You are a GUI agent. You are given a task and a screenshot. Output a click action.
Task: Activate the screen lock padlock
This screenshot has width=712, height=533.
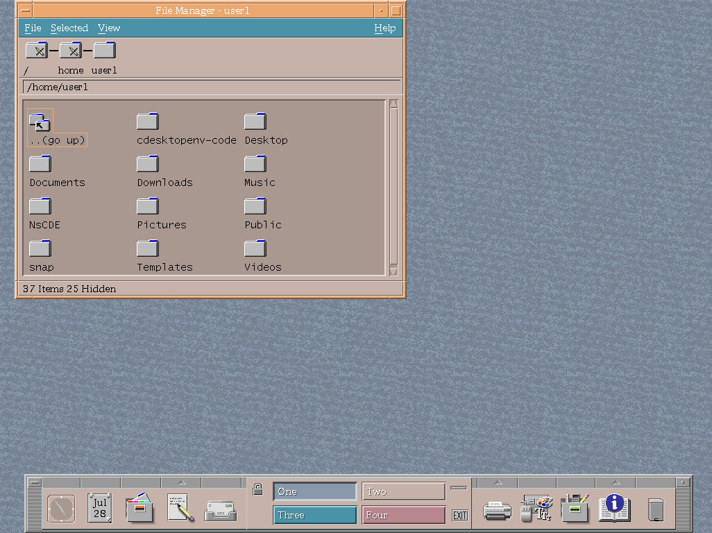click(257, 489)
